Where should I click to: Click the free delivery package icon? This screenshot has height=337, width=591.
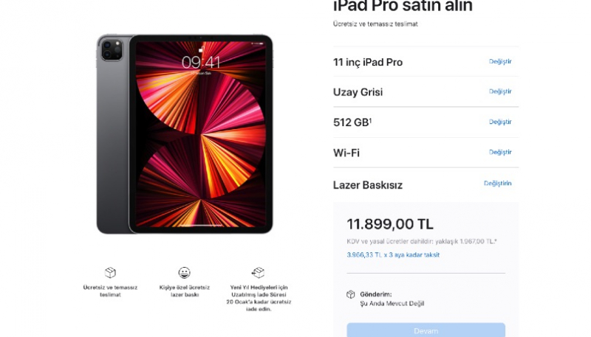click(110, 272)
